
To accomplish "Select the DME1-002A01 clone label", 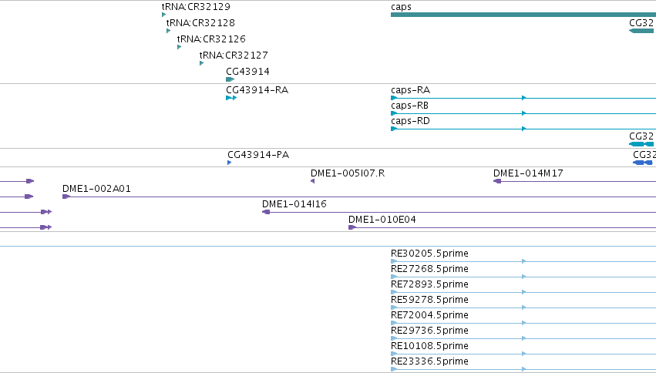I will (96, 189).
